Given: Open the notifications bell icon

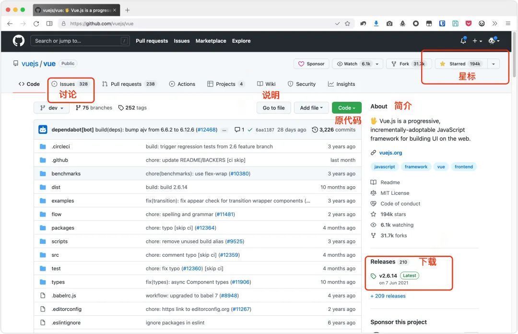Looking at the screenshot, I should click(463, 41).
